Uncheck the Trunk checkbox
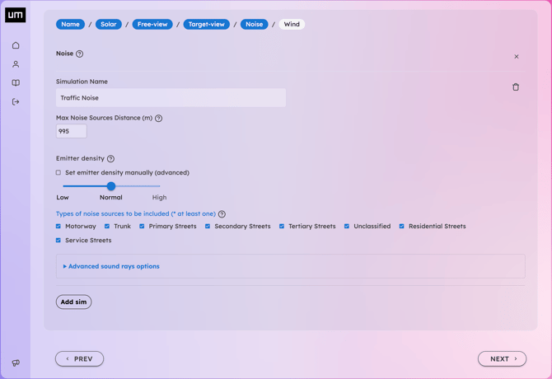 pyautogui.click(x=107, y=227)
